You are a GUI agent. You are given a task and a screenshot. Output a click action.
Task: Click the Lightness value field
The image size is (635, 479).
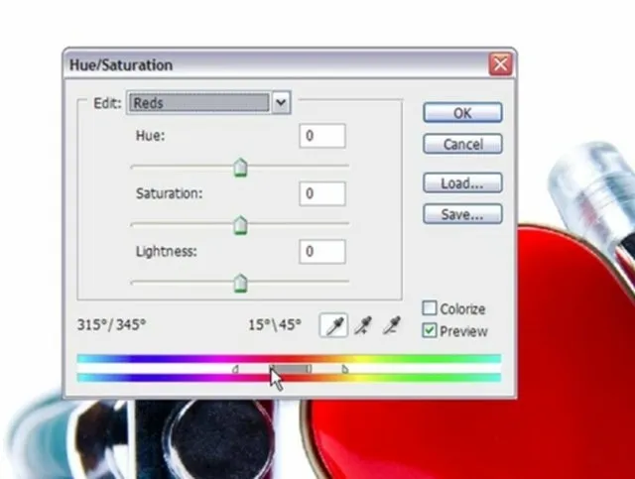(322, 252)
